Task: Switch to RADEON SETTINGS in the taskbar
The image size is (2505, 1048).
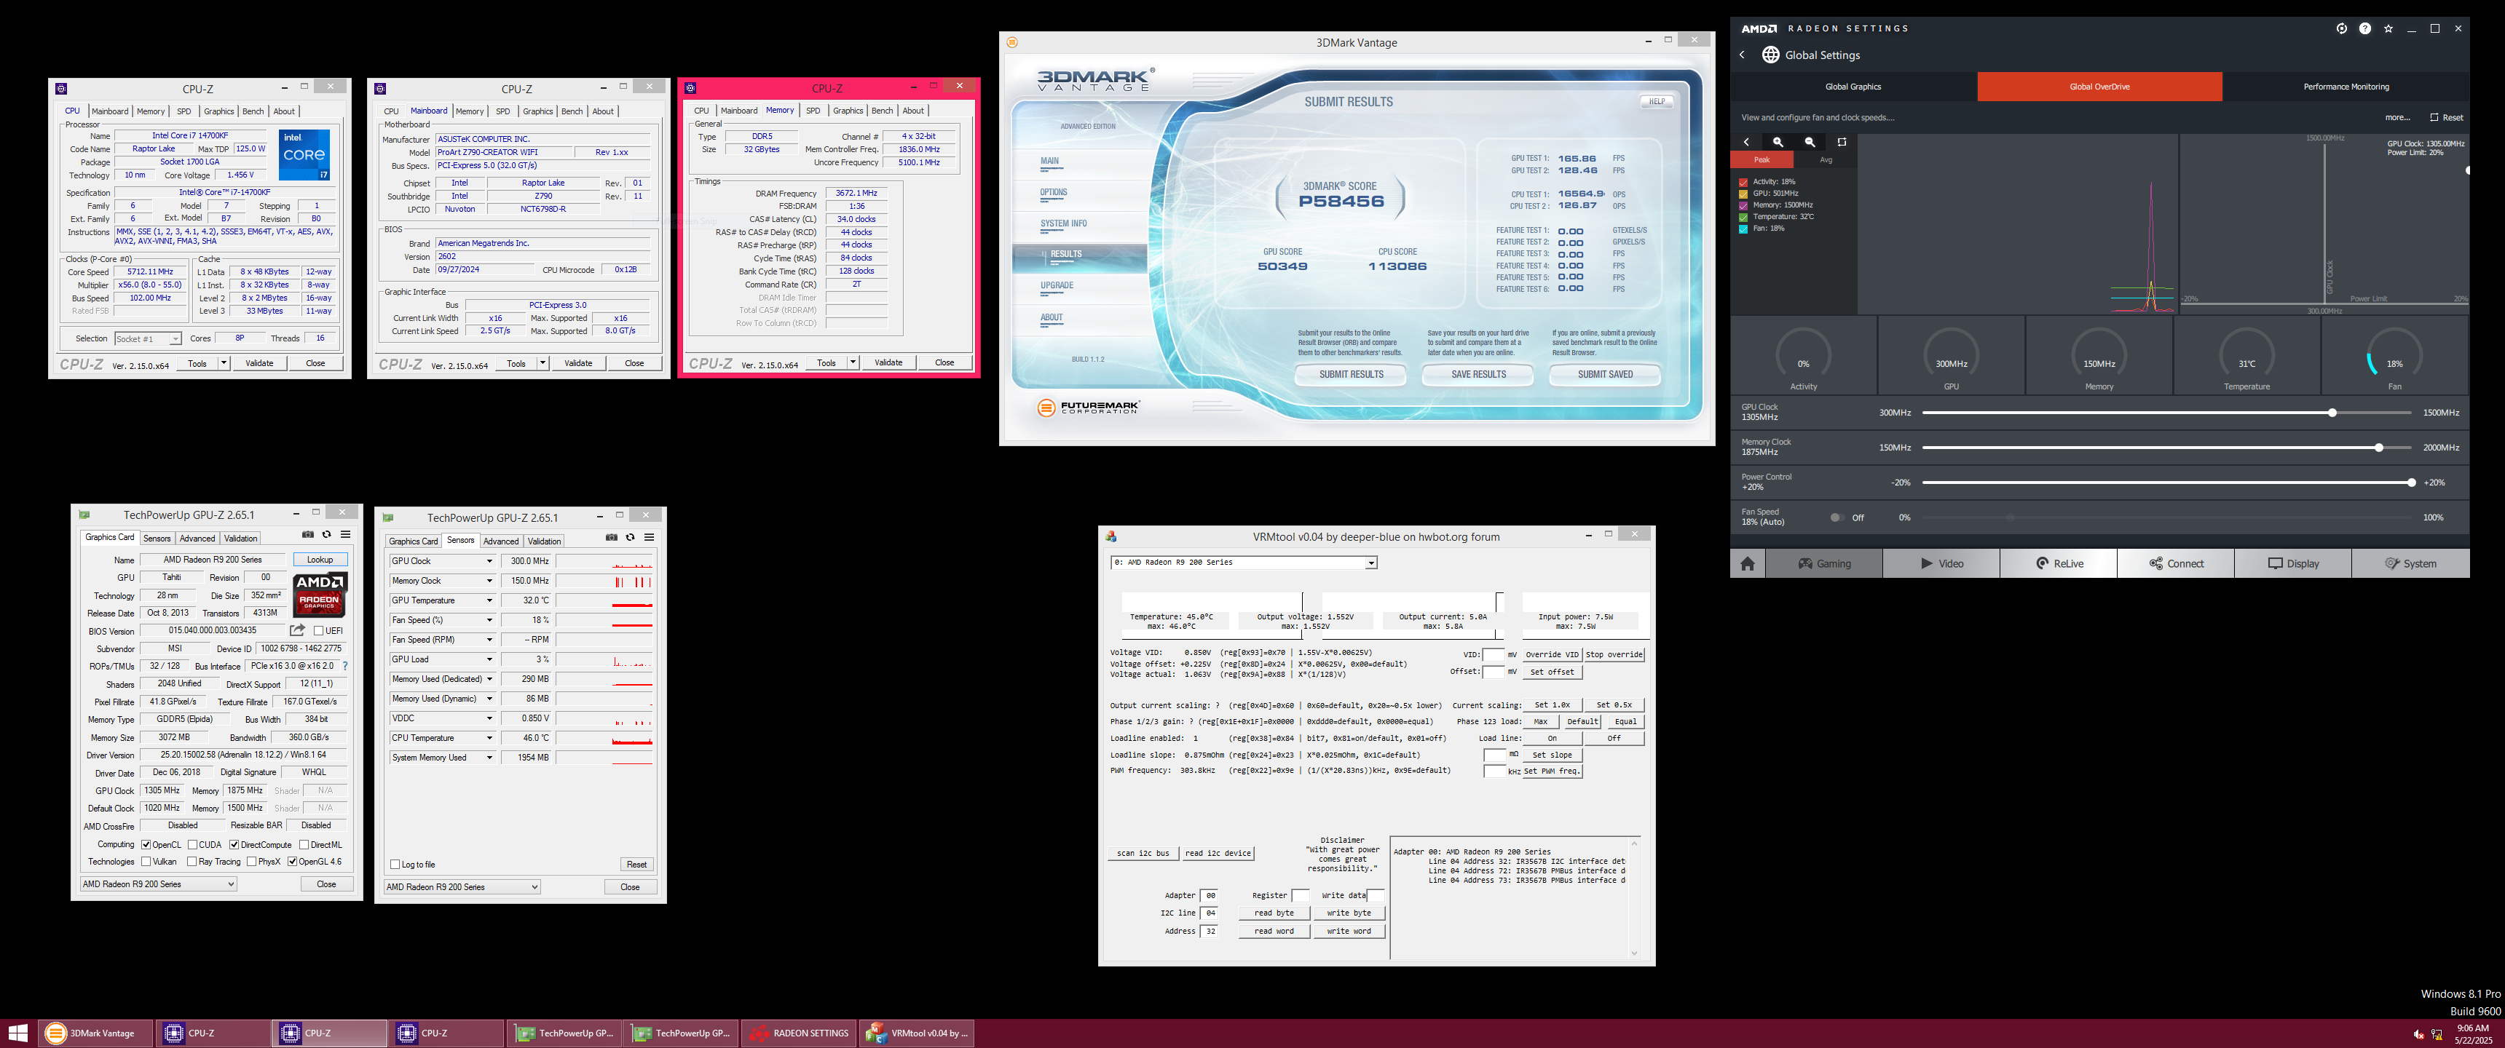Action: click(x=800, y=1033)
